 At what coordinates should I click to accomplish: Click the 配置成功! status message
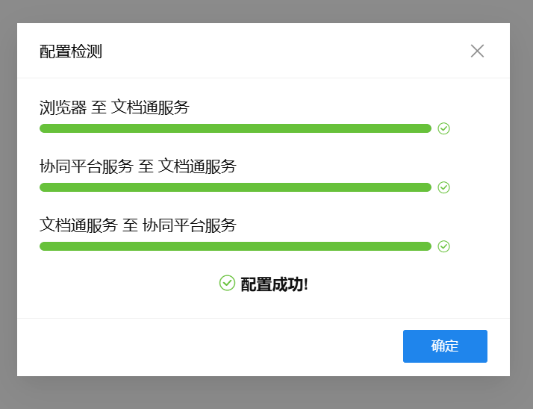coord(274,284)
